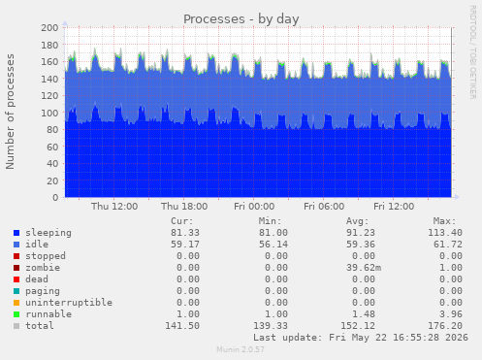The image size is (482, 360).
Task: Click the 'Number of processes' axis label
Action: [x=10, y=112]
